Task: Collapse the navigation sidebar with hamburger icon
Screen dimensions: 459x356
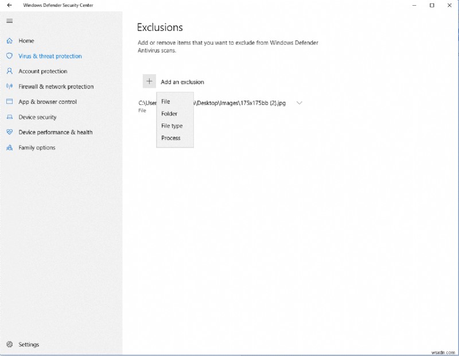Action: pyautogui.click(x=9, y=21)
